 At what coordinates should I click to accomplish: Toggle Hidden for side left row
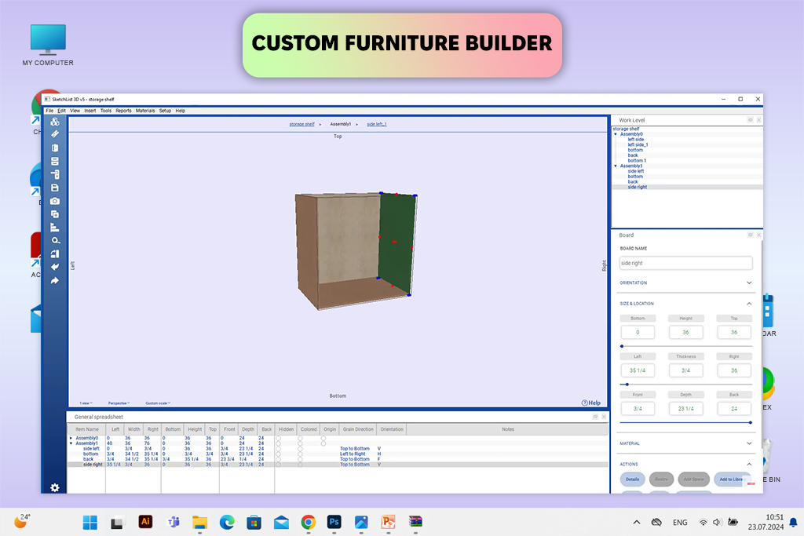[279, 448]
